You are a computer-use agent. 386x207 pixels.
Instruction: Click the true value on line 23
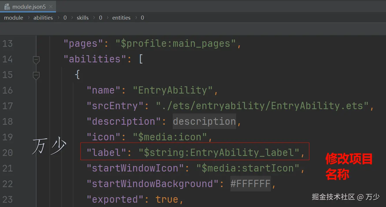coord(167,199)
